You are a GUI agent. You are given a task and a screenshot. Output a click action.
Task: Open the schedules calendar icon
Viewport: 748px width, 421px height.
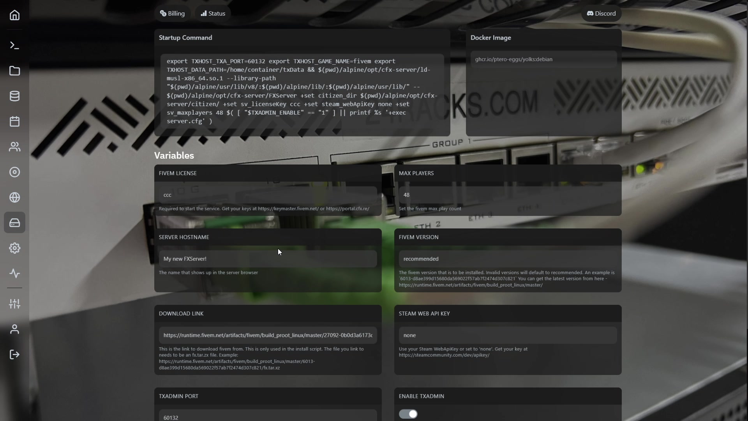[14, 121]
